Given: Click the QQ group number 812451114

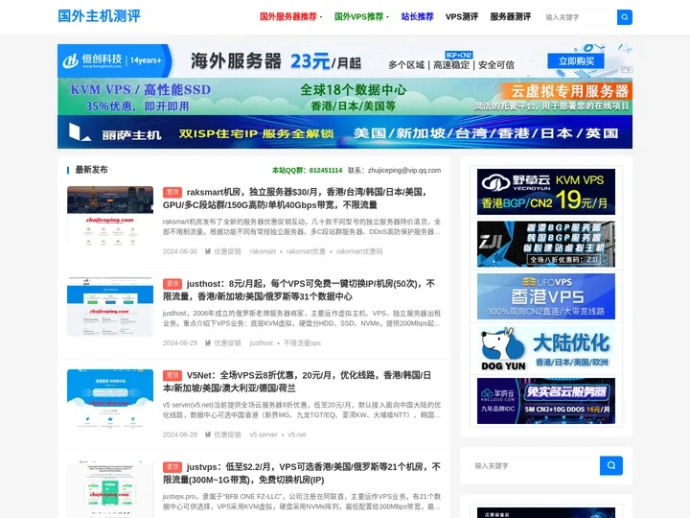Looking at the screenshot, I should coord(326,170).
